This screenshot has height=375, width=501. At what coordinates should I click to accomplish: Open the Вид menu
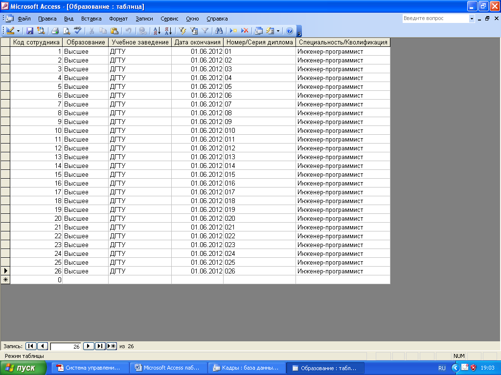coord(68,19)
